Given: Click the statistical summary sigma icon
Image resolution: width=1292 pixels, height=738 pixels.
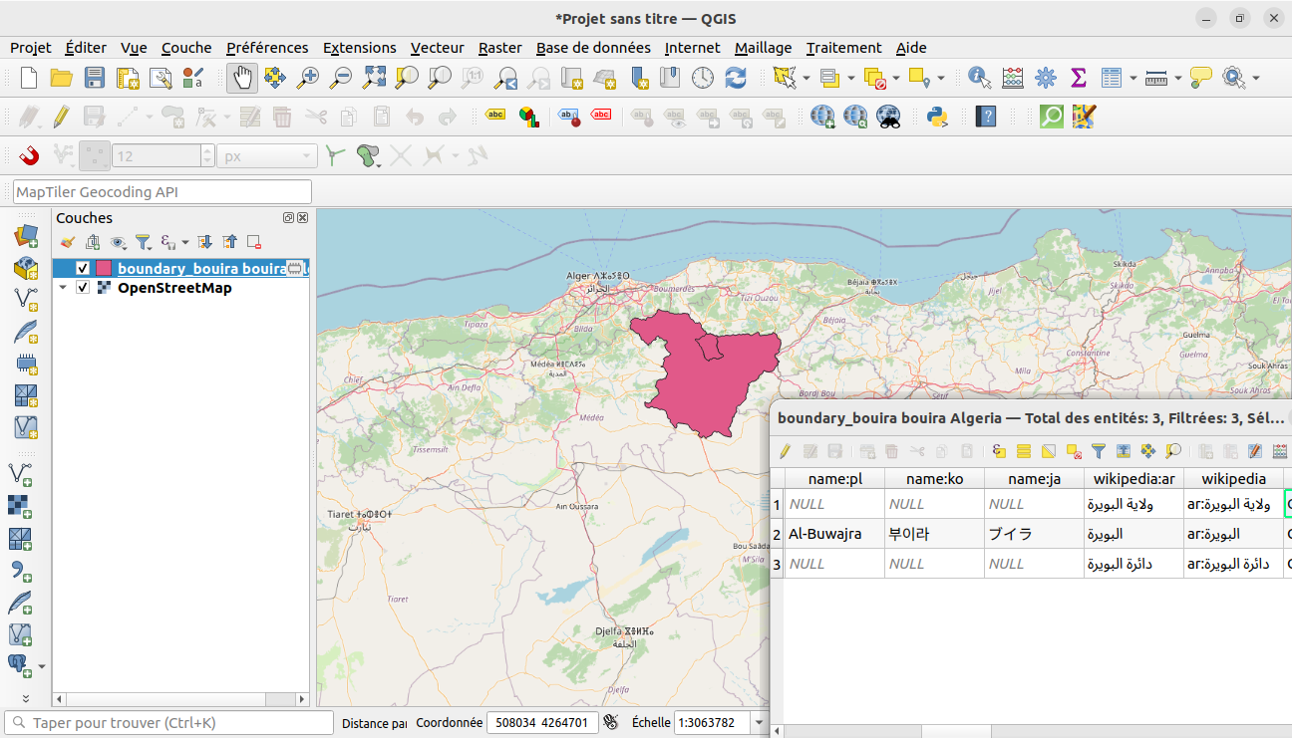Looking at the screenshot, I should [1078, 78].
